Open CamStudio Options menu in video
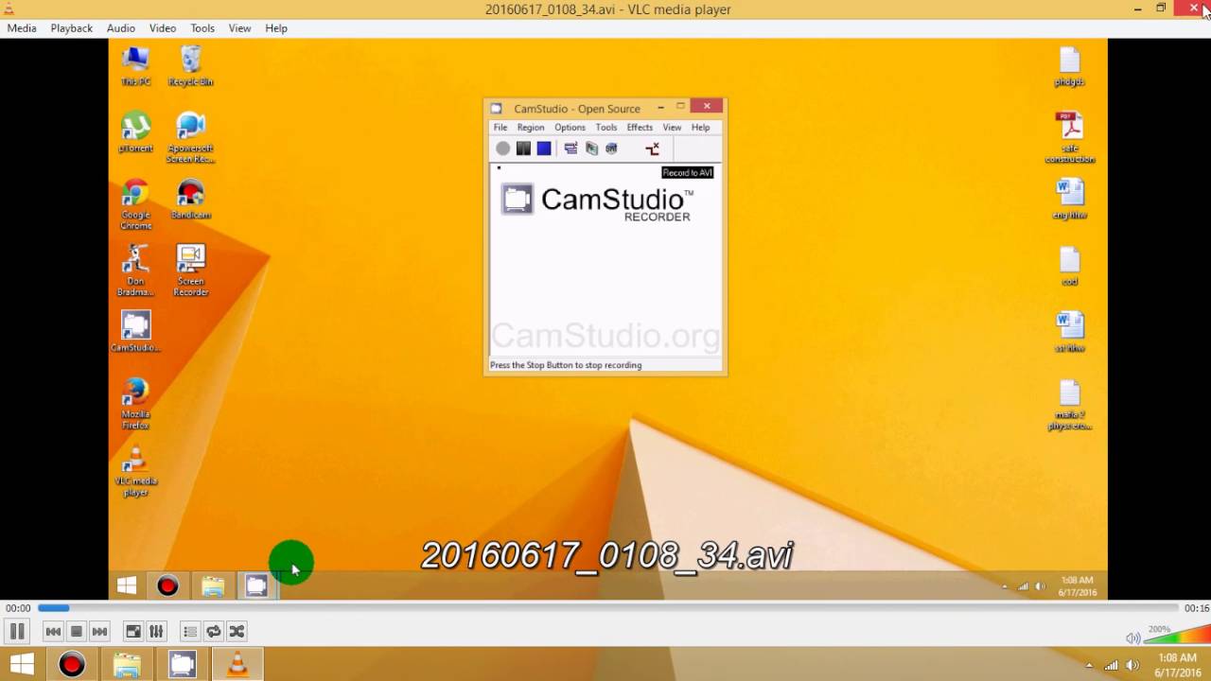The image size is (1211, 681). click(x=570, y=128)
